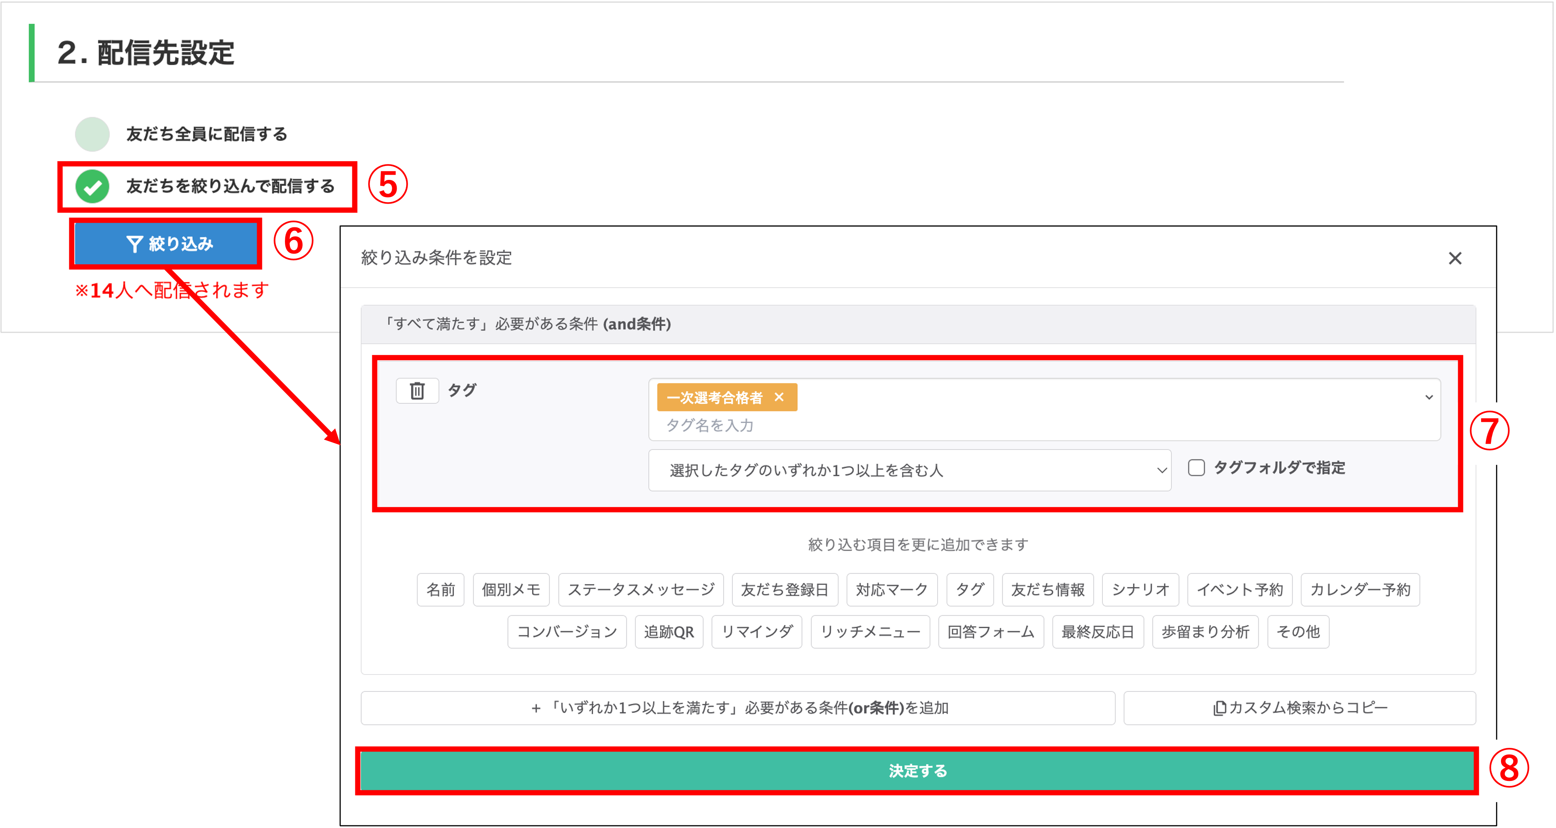Select 友だち全員に配信する radio option

click(x=93, y=134)
